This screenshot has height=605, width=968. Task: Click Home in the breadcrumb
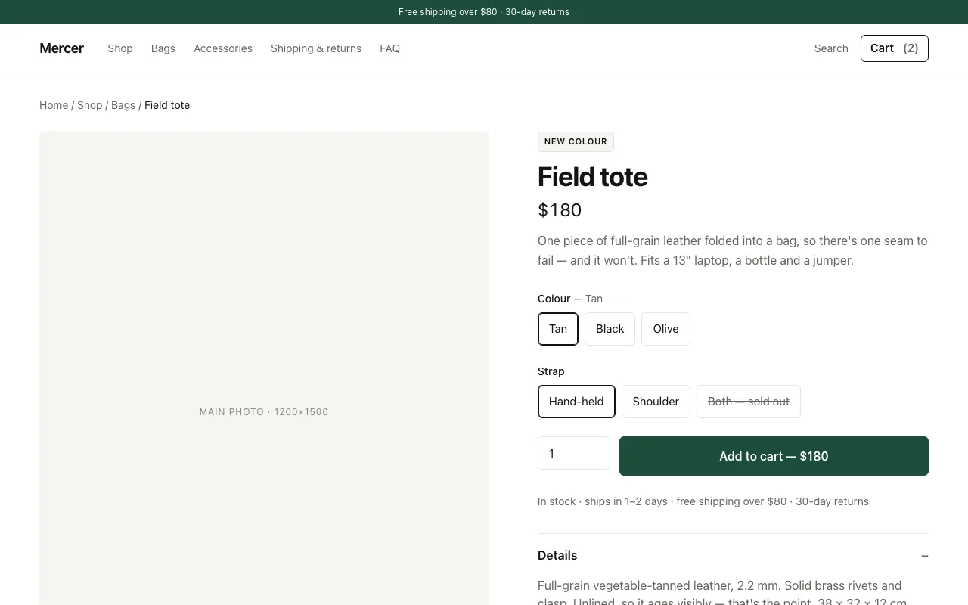[54, 105]
